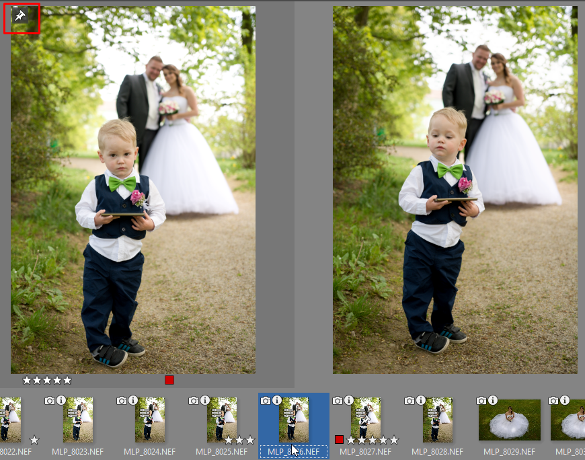Click the red label on MLP_8027.NEF thumbnail
Screen dimensions: 585x460
click(x=340, y=440)
